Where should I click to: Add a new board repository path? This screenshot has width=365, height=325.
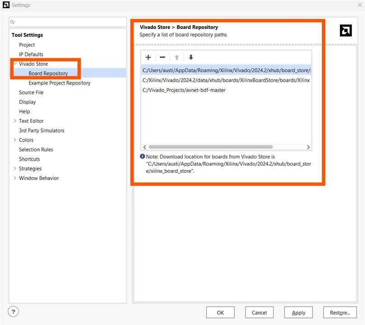pyautogui.click(x=148, y=57)
